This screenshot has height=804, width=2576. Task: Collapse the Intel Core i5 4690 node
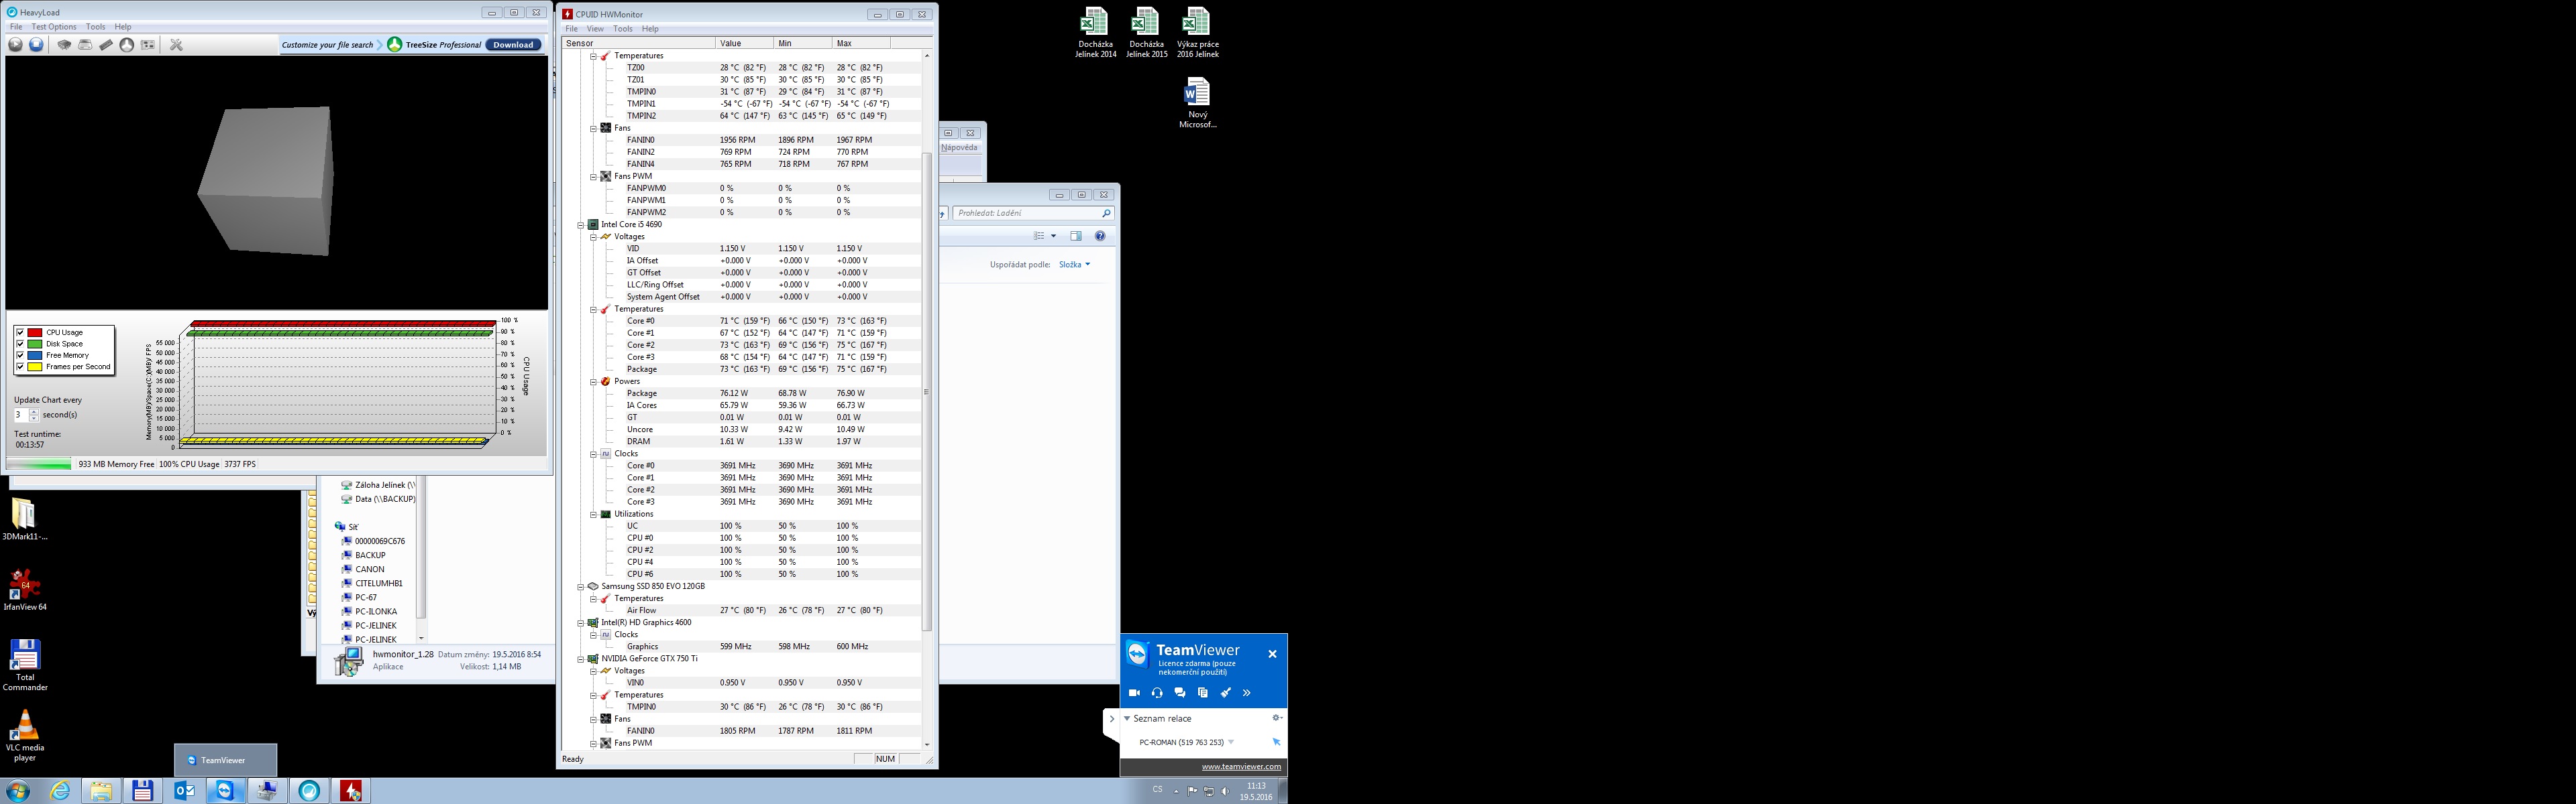point(580,224)
